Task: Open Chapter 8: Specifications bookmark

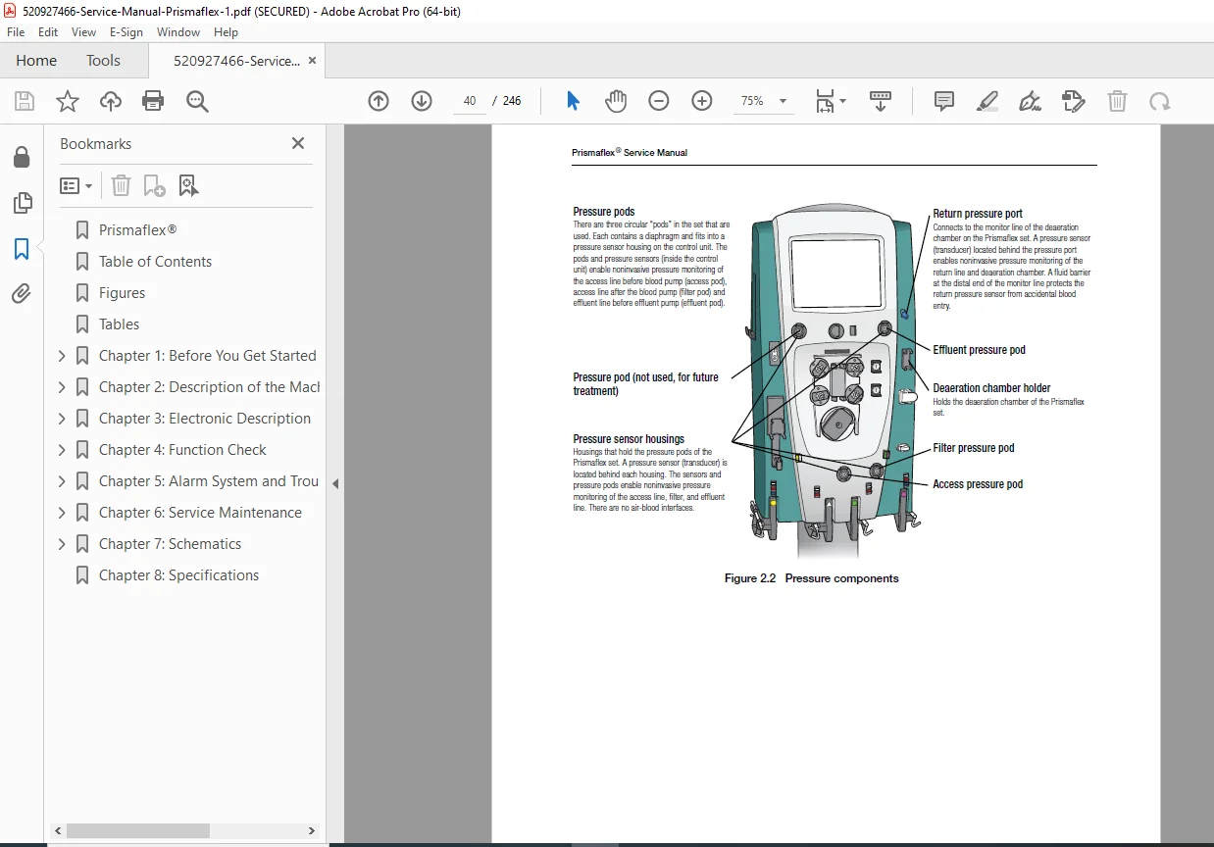Action: 178,575
